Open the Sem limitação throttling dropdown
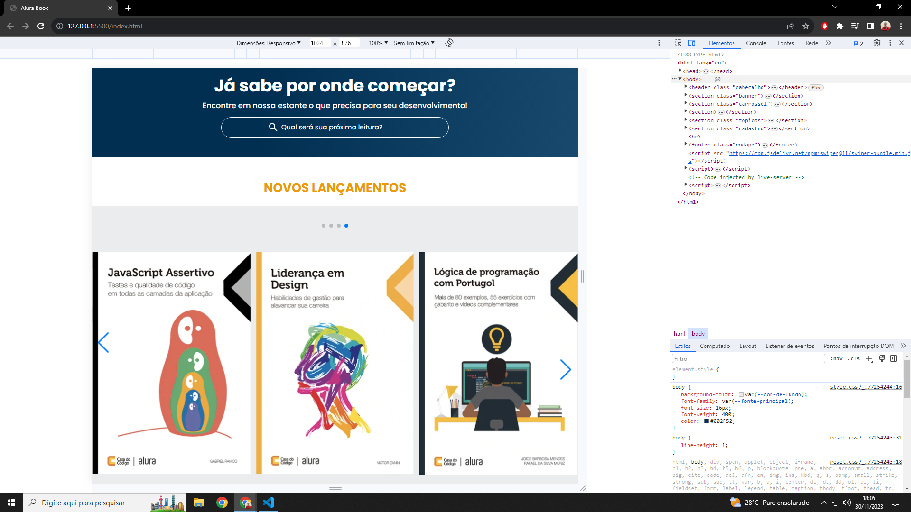 coord(414,43)
